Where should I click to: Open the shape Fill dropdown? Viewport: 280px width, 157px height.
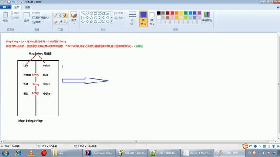(x=119, y=17)
